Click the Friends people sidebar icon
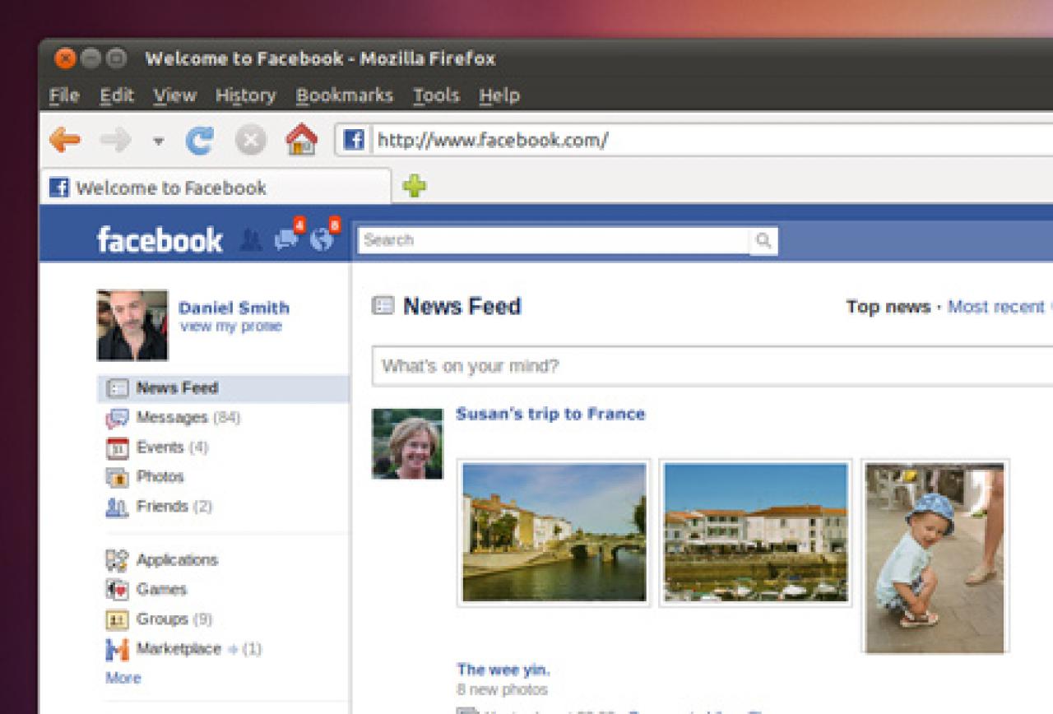 tap(117, 507)
